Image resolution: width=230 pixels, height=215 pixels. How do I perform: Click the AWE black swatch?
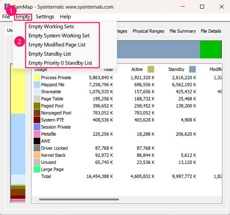[x=37, y=141]
